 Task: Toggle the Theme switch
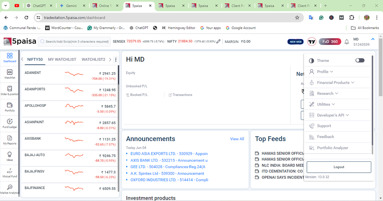pyautogui.click(x=360, y=60)
